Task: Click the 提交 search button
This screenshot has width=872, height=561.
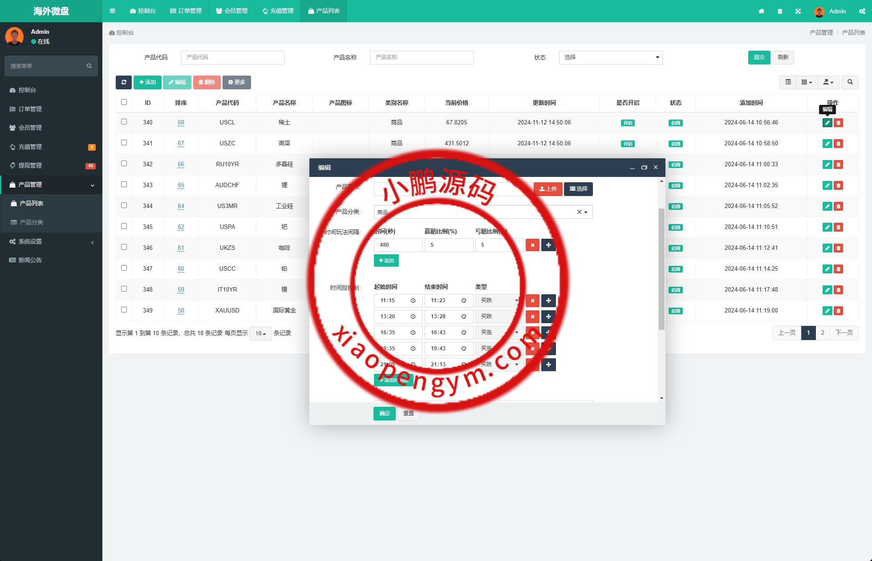Action: (x=759, y=57)
